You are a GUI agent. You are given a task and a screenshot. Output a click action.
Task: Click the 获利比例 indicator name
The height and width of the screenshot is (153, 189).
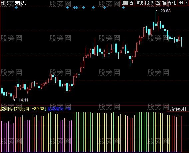coord(22,109)
